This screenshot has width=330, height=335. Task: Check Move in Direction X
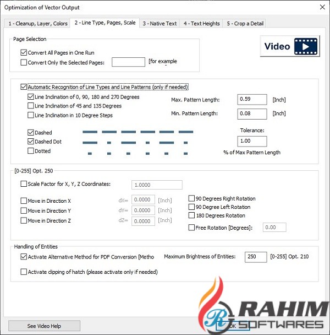point(24,201)
